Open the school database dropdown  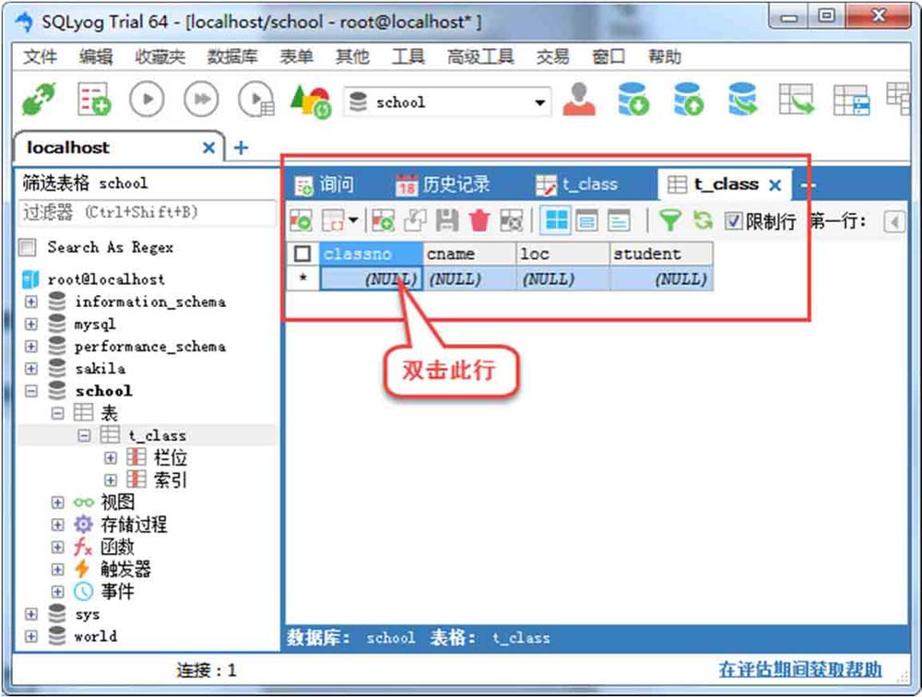tap(539, 102)
